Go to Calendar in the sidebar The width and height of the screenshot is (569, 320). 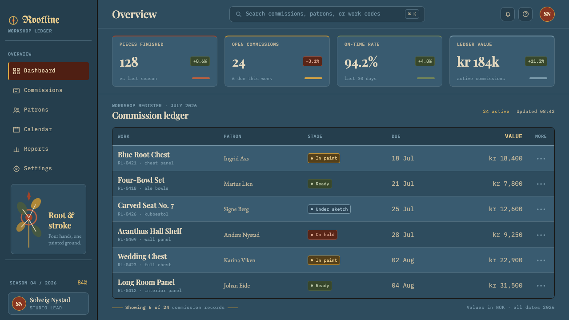click(48, 130)
